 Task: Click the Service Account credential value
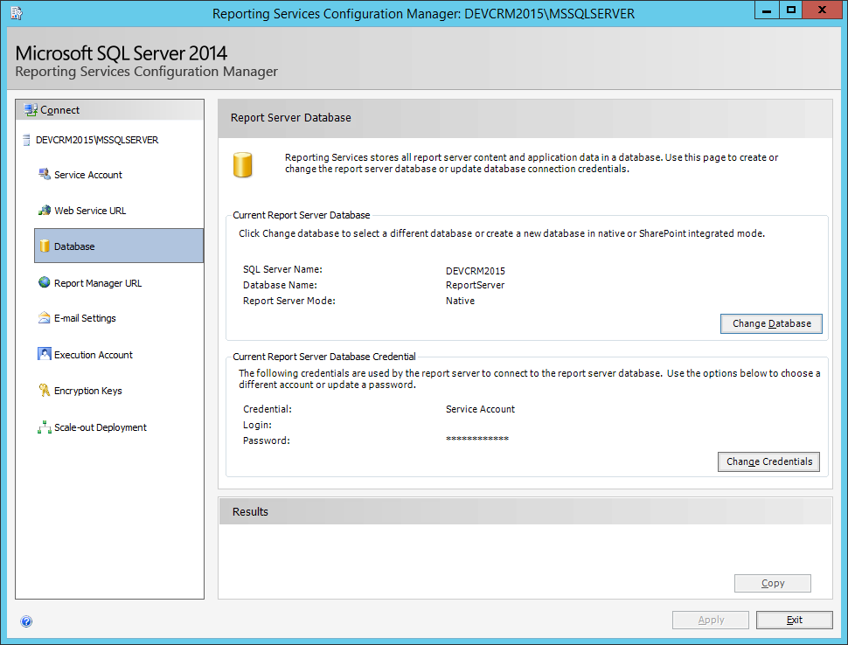click(x=480, y=409)
